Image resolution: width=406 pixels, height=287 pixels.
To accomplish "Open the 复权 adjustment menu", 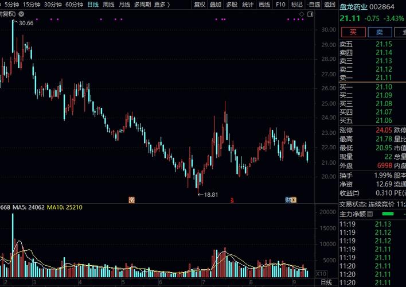I will pyautogui.click(x=200, y=5).
